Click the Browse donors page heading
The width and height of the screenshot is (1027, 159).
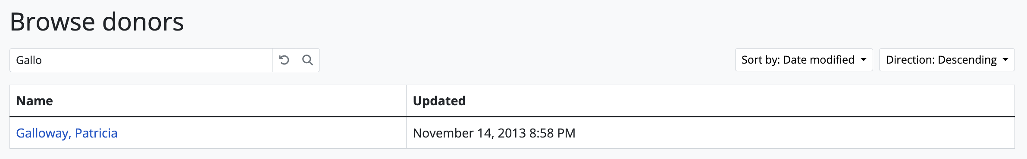[x=97, y=22]
